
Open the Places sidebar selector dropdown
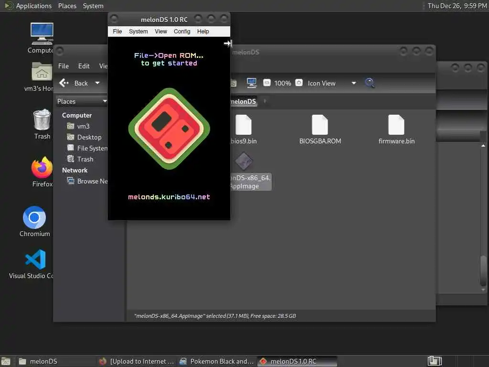pyautogui.click(x=82, y=101)
